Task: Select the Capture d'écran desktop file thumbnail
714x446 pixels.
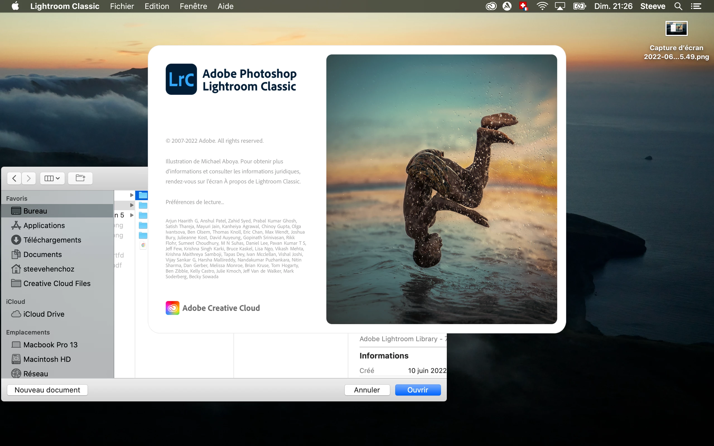Action: [676, 28]
